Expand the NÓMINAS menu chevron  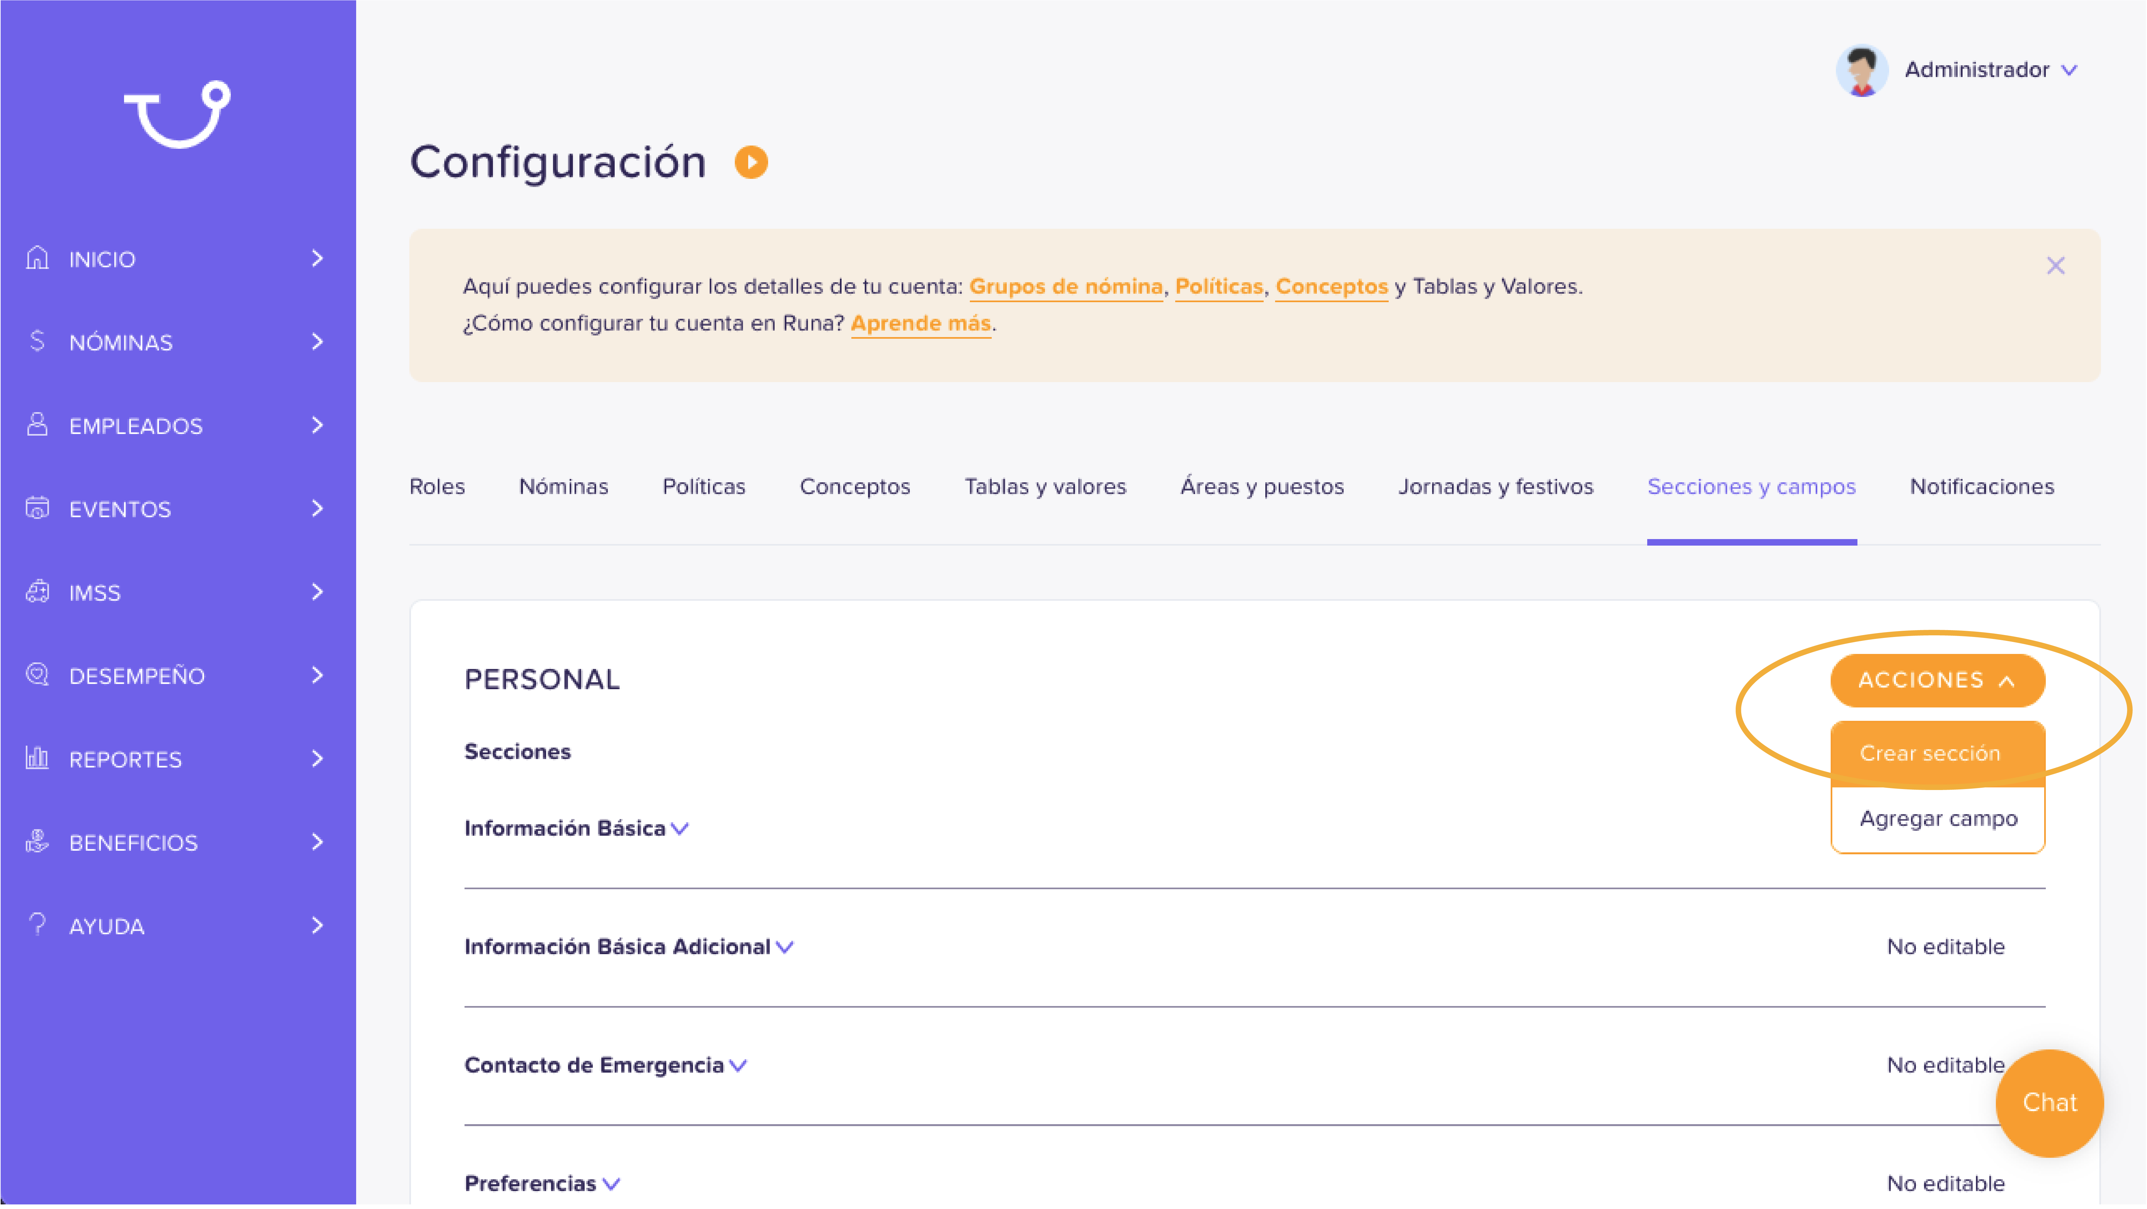[x=317, y=342]
